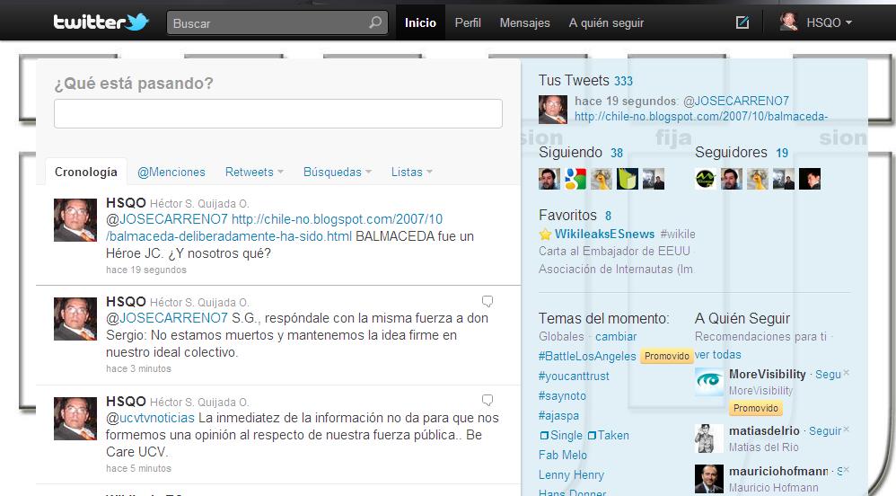Go to the Inicio tab
The height and width of the screenshot is (496, 896).
[420, 22]
